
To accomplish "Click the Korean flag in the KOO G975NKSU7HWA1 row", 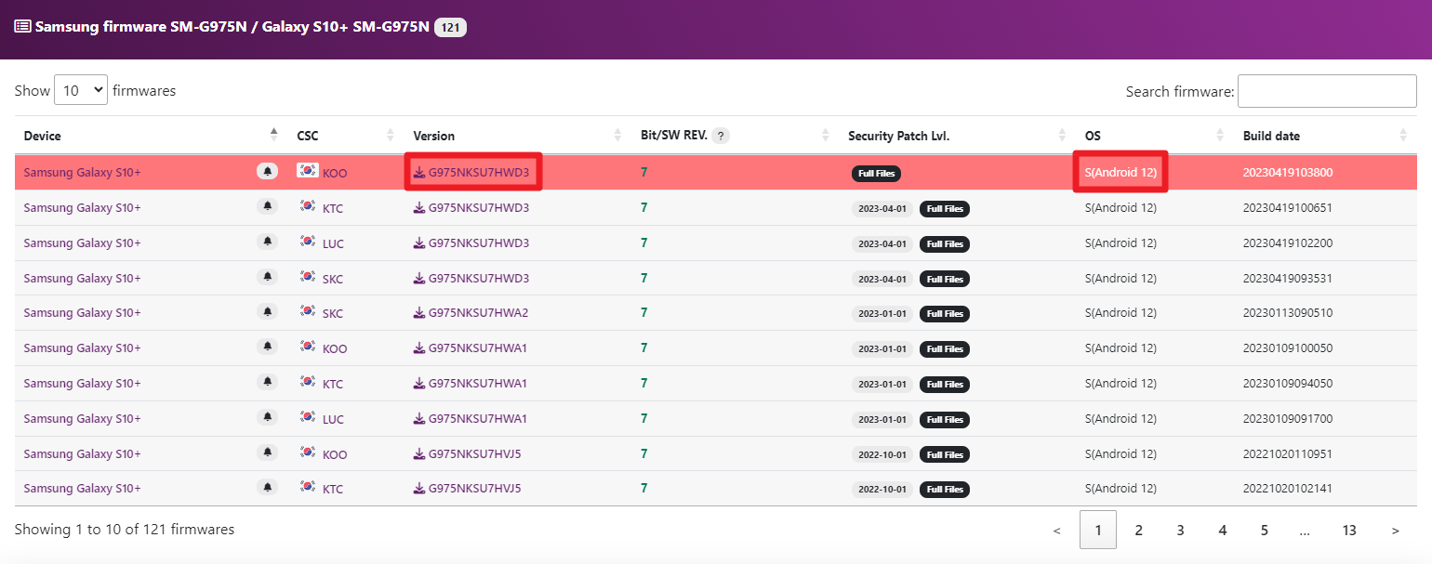I will tap(308, 348).
